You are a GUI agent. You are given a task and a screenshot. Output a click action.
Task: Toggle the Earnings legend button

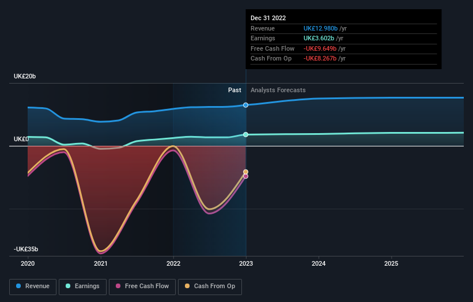82,286
